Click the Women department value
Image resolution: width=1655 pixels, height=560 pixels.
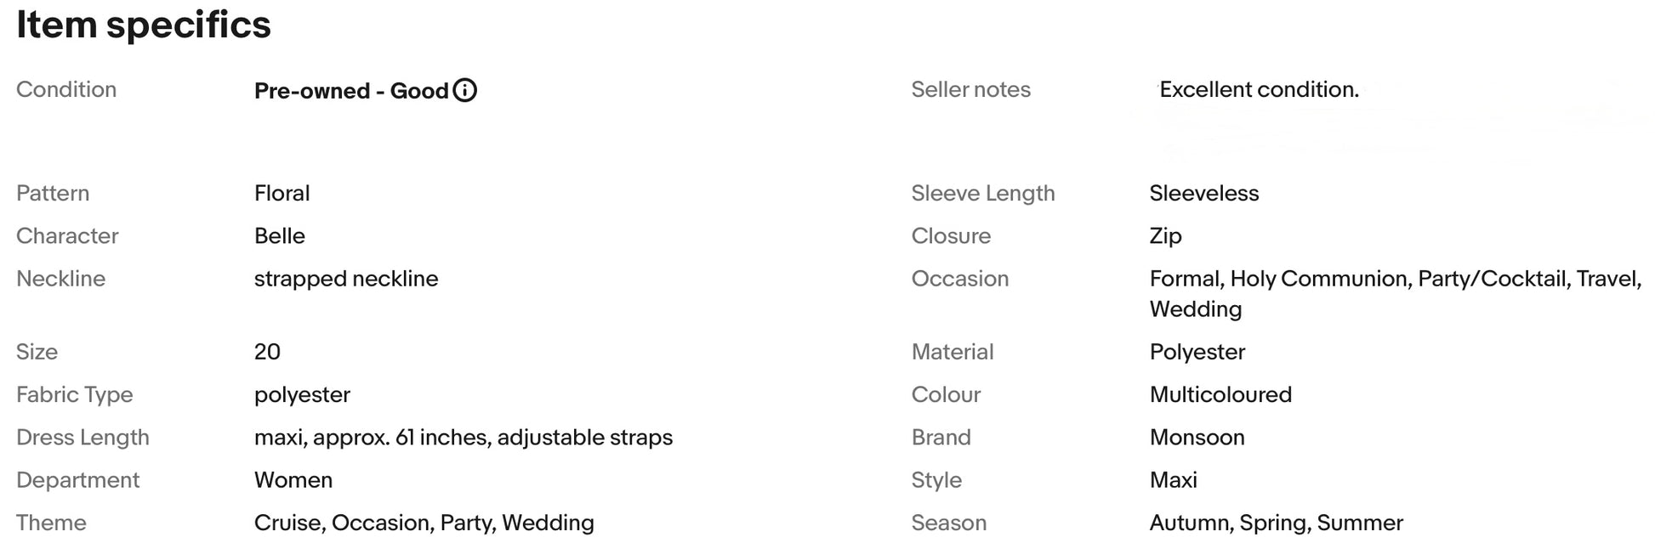point(293,480)
